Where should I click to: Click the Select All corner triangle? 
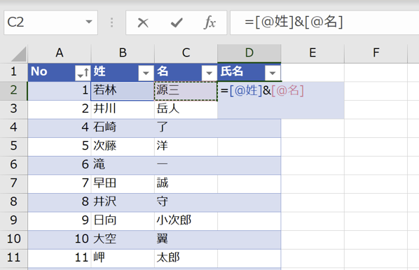pyautogui.click(x=19, y=54)
